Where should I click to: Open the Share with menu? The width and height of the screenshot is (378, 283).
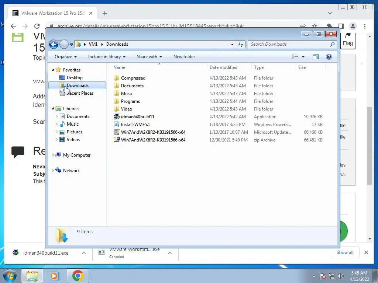click(x=149, y=57)
